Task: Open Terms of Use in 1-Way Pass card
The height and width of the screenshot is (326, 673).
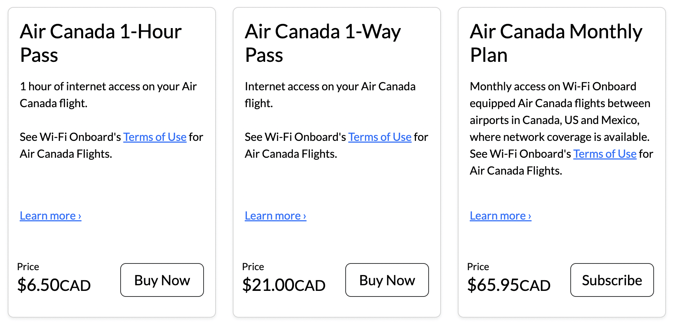Action: (x=380, y=137)
